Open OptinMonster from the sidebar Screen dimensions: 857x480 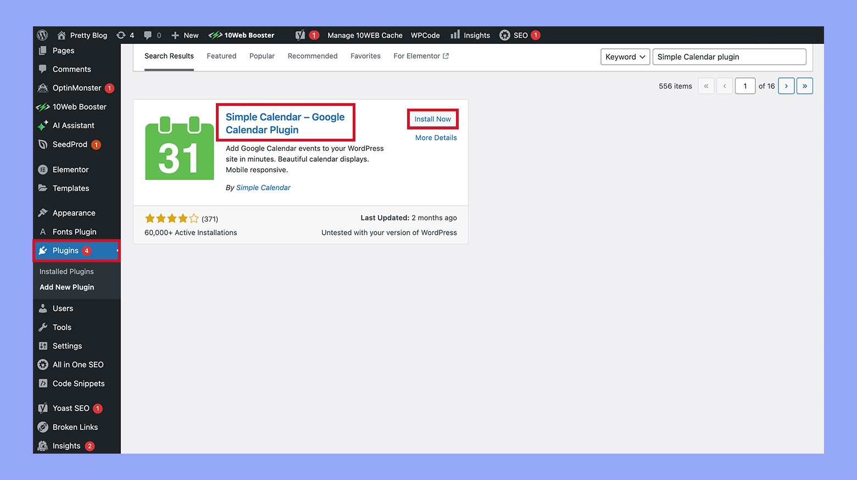coord(76,87)
